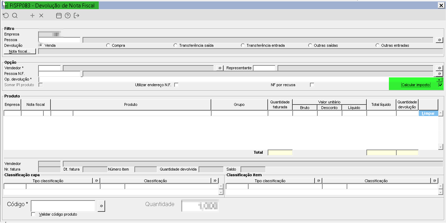Focus the Quantidade input field
The width and height of the screenshot is (446, 223).
[200, 206]
